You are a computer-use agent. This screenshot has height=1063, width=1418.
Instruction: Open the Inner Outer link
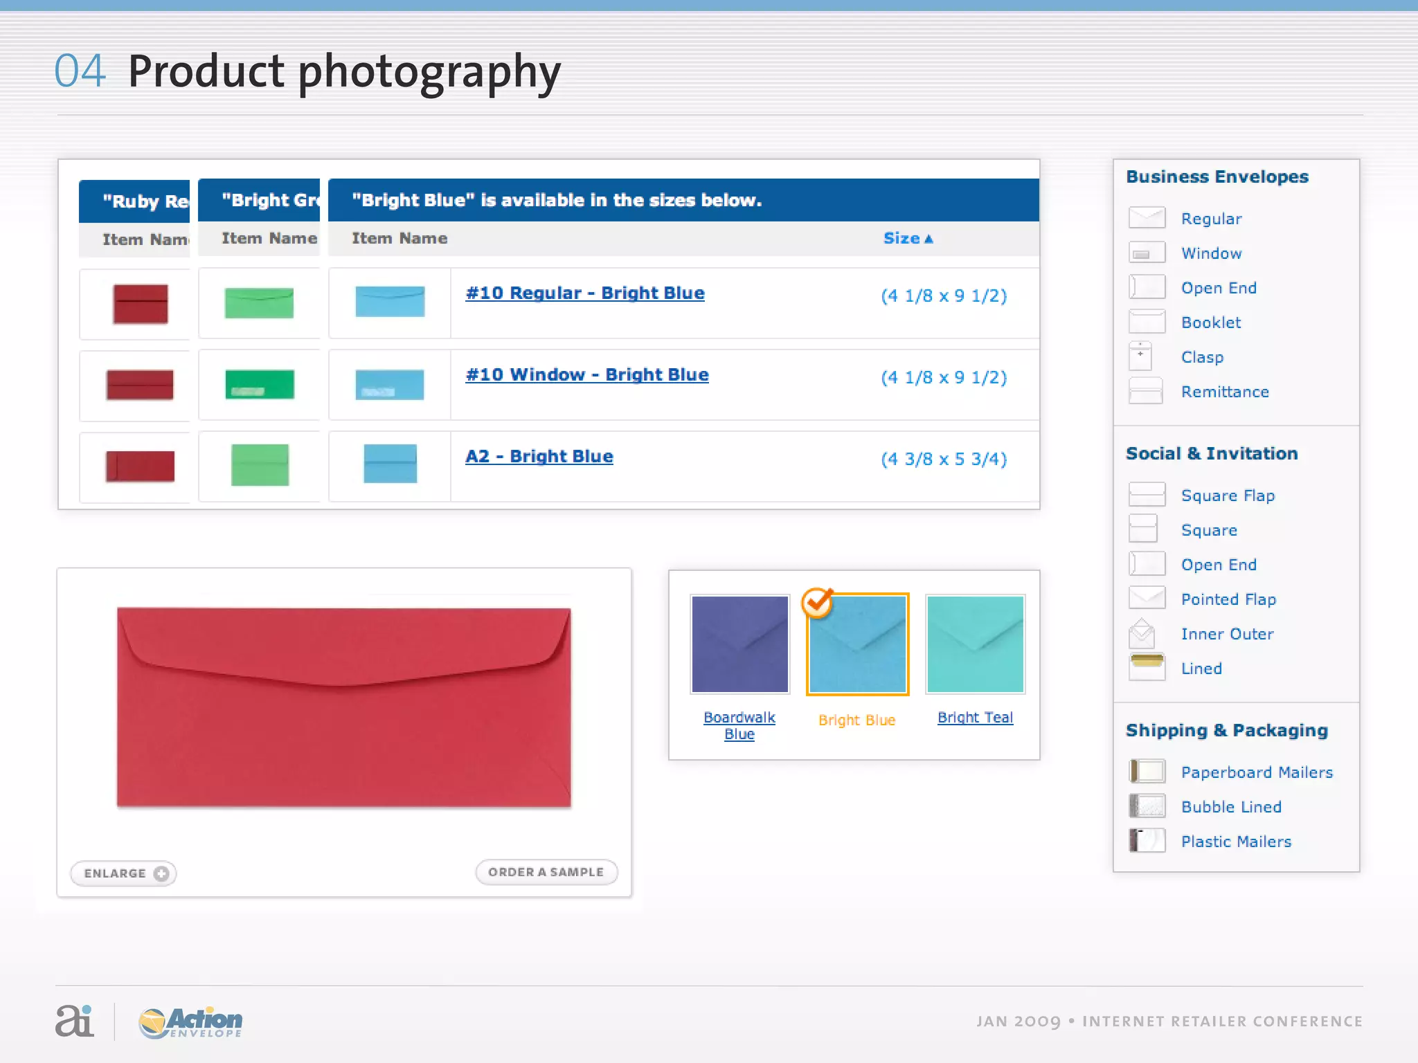point(1227,634)
